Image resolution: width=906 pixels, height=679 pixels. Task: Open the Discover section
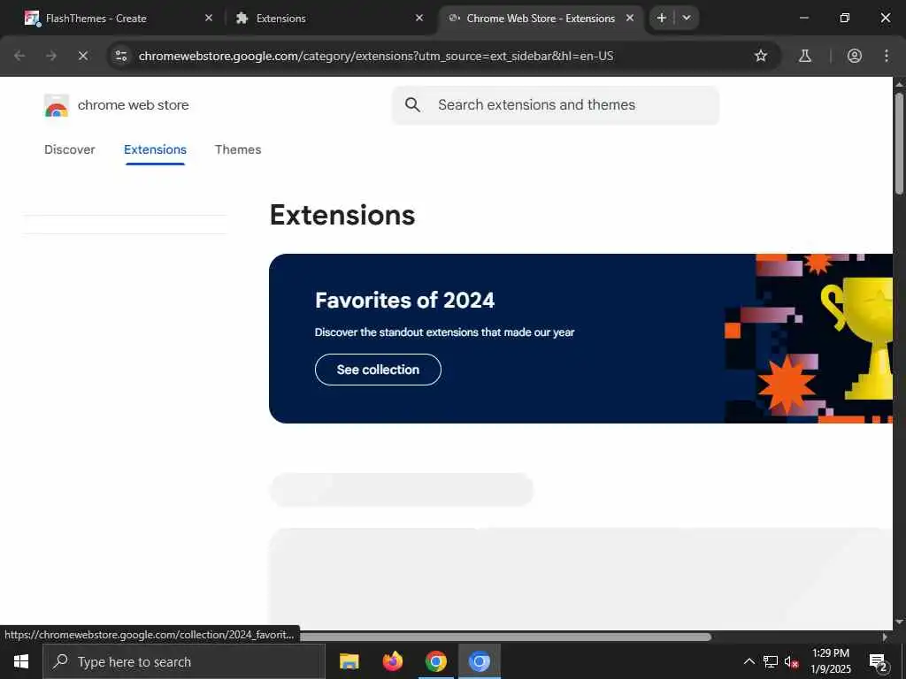(x=69, y=149)
